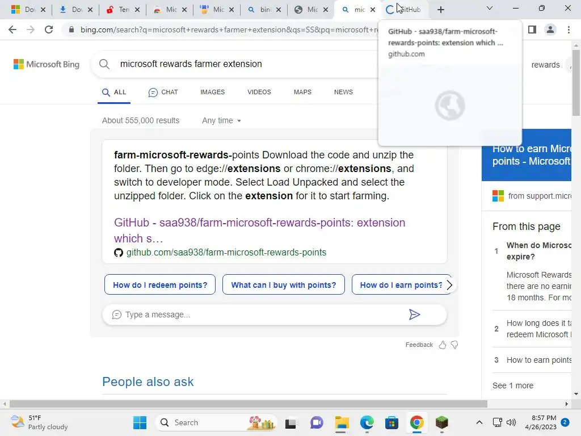Switch to the VIDEOS tab
581x436 pixels.
(259, 92)
